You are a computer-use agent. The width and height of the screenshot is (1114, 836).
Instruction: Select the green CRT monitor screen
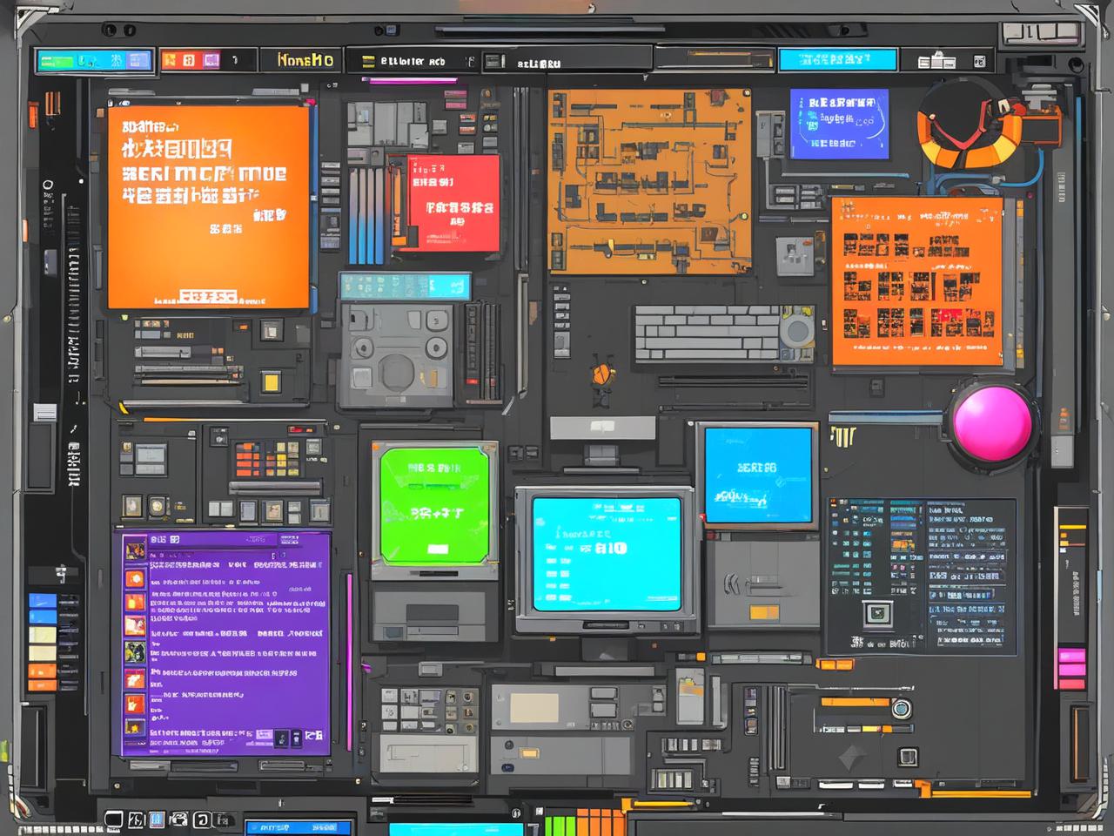pyautogui.click(x=434, y=505)
